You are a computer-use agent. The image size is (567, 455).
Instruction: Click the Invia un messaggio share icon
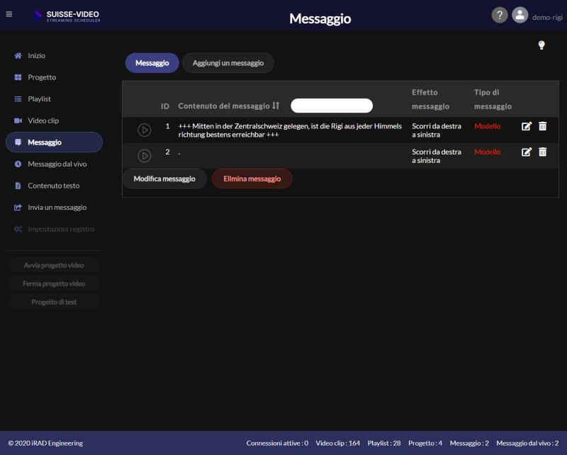tap(18, 208)
